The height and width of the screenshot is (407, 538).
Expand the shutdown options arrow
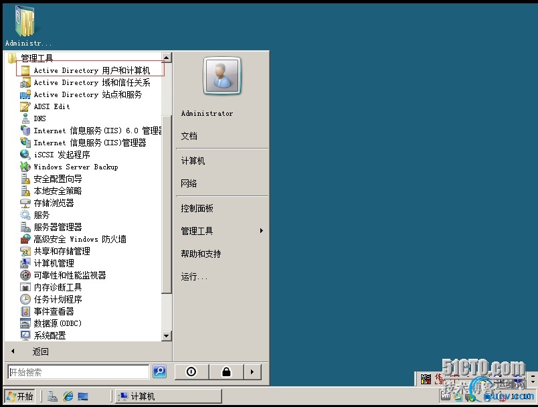(x=252, y=372)
